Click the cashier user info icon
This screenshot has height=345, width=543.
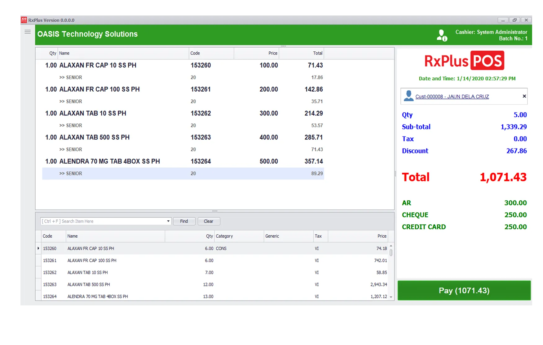442,36
